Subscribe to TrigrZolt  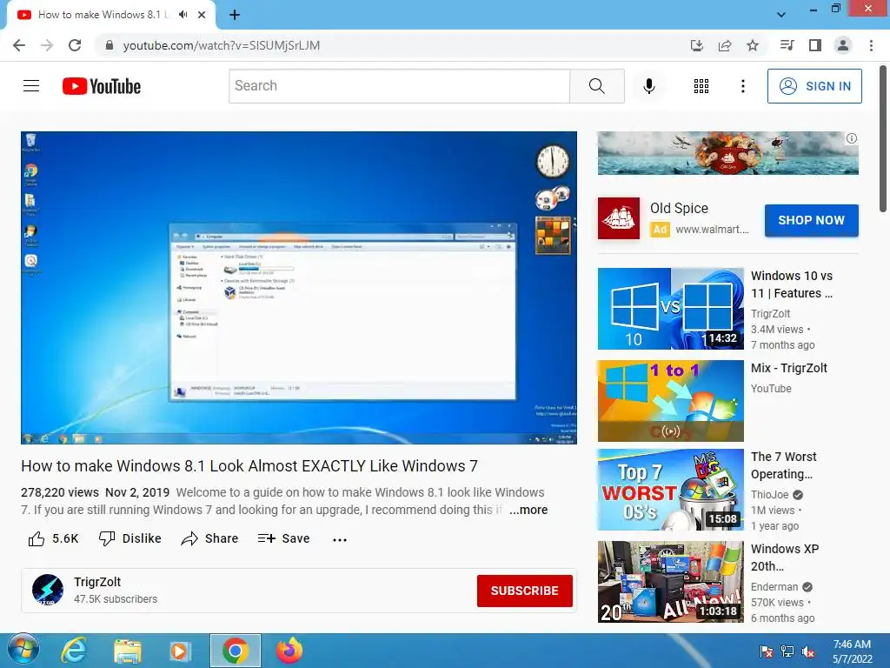pyautogui.click(x=524, y=591)
